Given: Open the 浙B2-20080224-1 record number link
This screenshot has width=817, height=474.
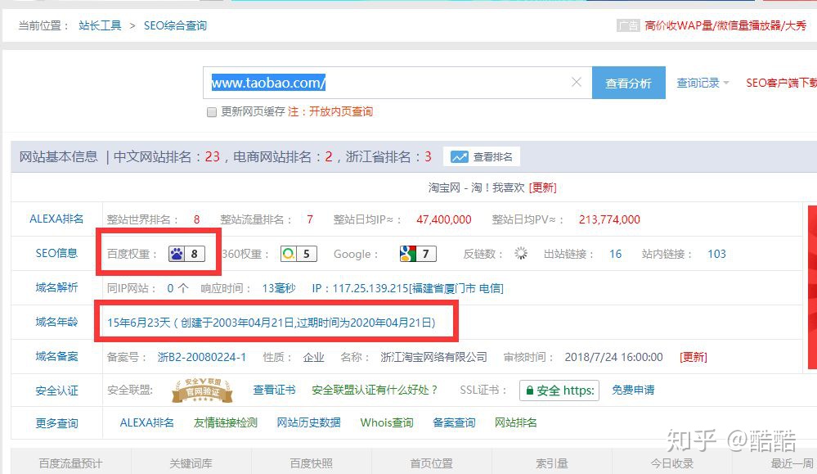Looking at the screenshot, I should click(202, 357).
